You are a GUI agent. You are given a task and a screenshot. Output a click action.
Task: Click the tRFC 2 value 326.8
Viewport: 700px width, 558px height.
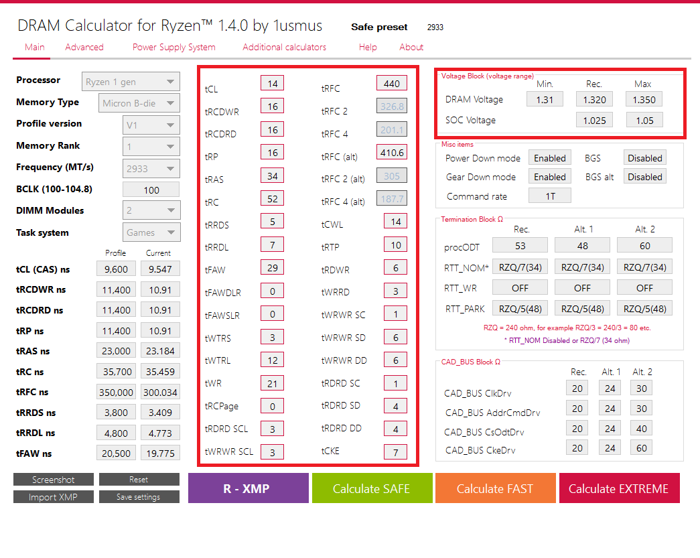[391, 107]
